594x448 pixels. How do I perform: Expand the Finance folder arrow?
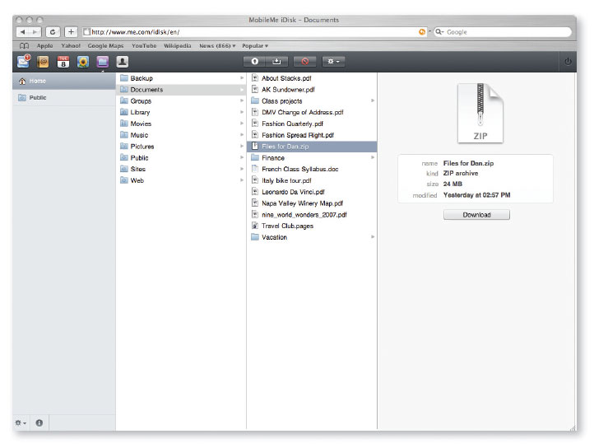coord(373,157)
